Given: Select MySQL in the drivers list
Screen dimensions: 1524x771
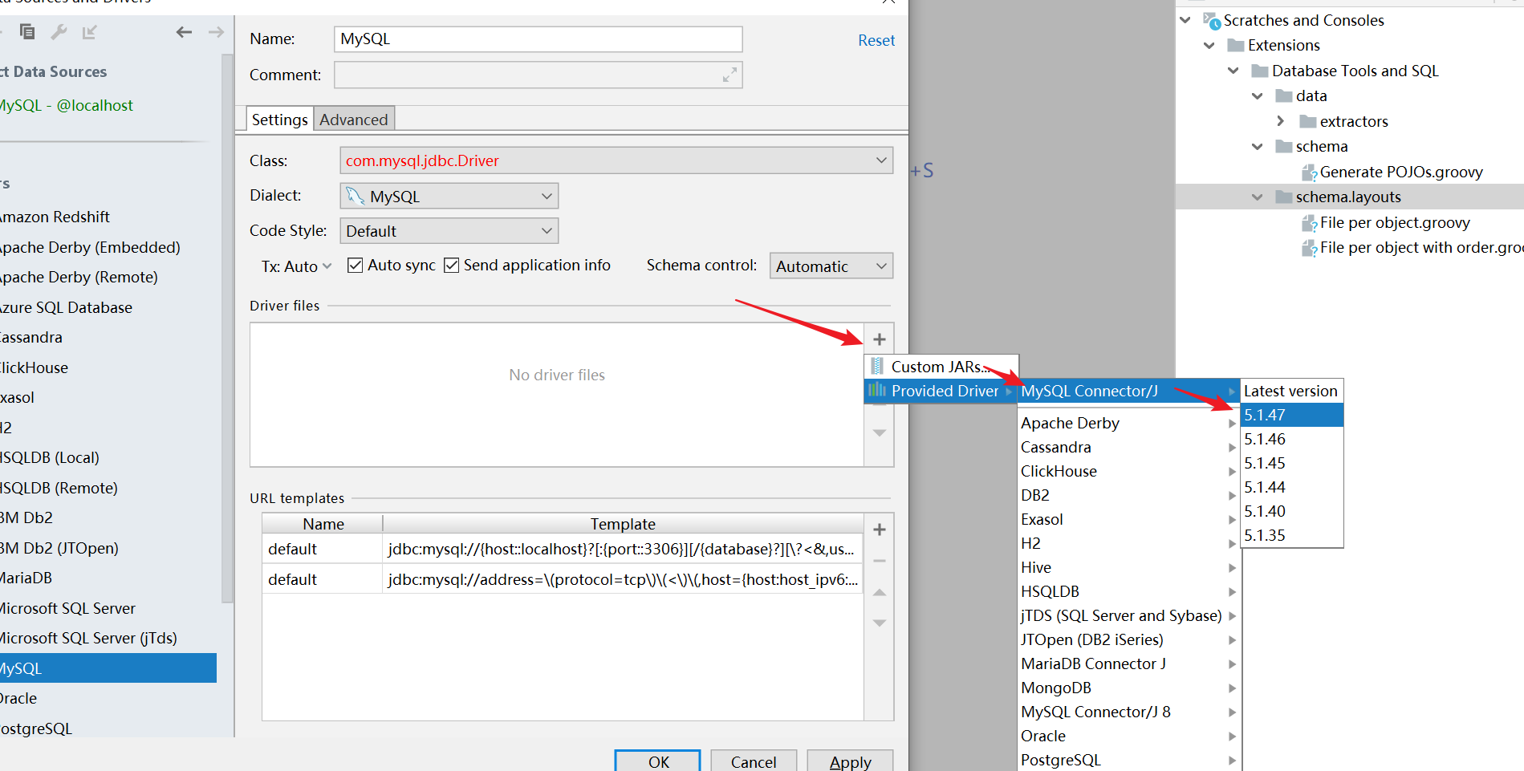Looking at the screenshot, I should (108, 668).
